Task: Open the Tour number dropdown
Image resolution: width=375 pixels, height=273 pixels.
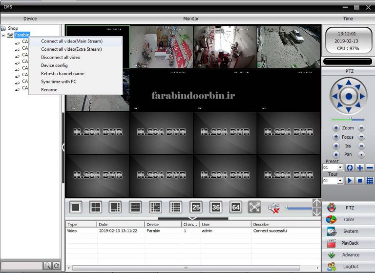Action: (340, 181)
